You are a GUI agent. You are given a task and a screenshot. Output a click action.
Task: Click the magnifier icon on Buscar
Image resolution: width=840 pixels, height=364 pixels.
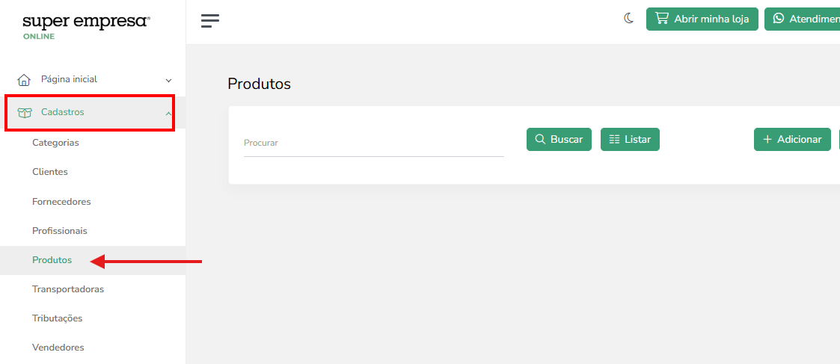pos(540,139)
